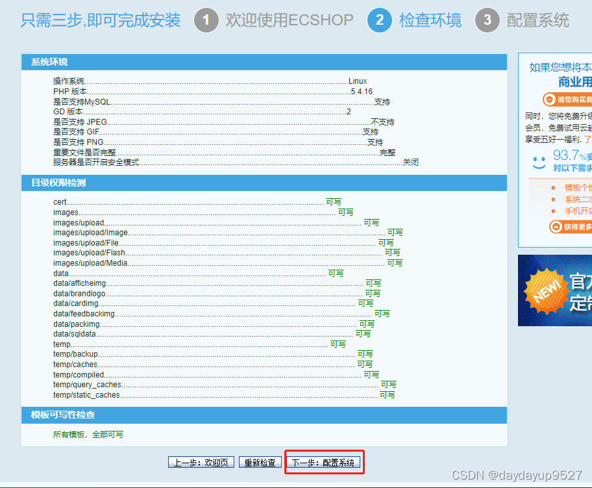Click 重要文件是否完整 row

[224, 152]
